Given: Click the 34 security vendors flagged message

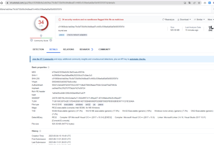Looking at the screenshot, I should (93, 20).
